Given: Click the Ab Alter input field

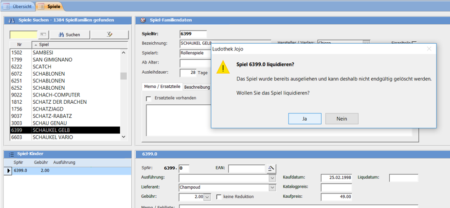Looking at the screenshot, I should coord(196,63).
